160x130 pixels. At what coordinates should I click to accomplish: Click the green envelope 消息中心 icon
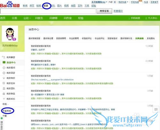(x=4, y=62)
